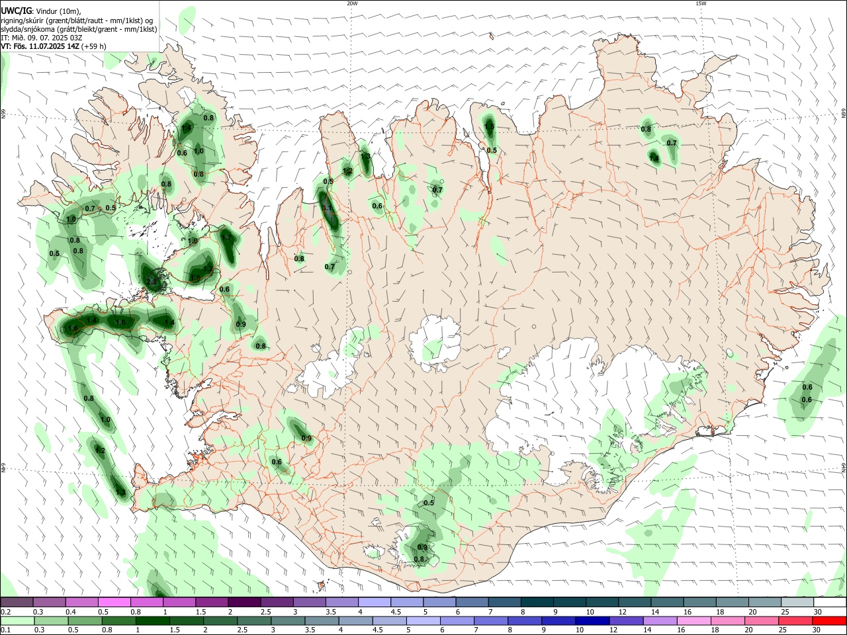Select the bright red swatch of rain legend

(829, 620)
